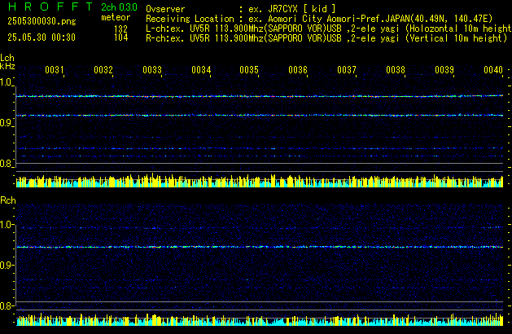Click the Rch 0.9 axis label
The height and width of the screenshot is (334, 512).
6,265
